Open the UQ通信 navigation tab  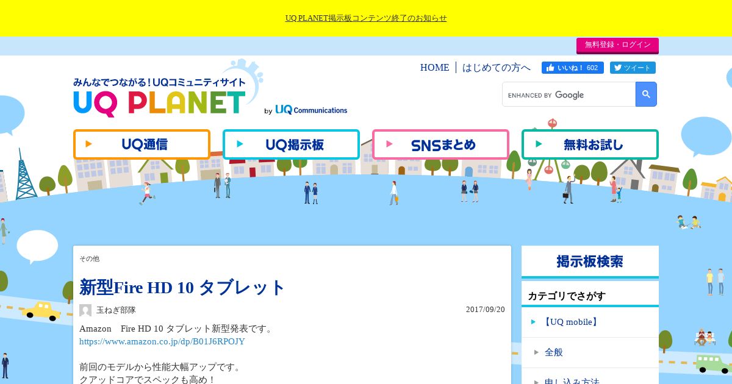click(x=142, y=144)
